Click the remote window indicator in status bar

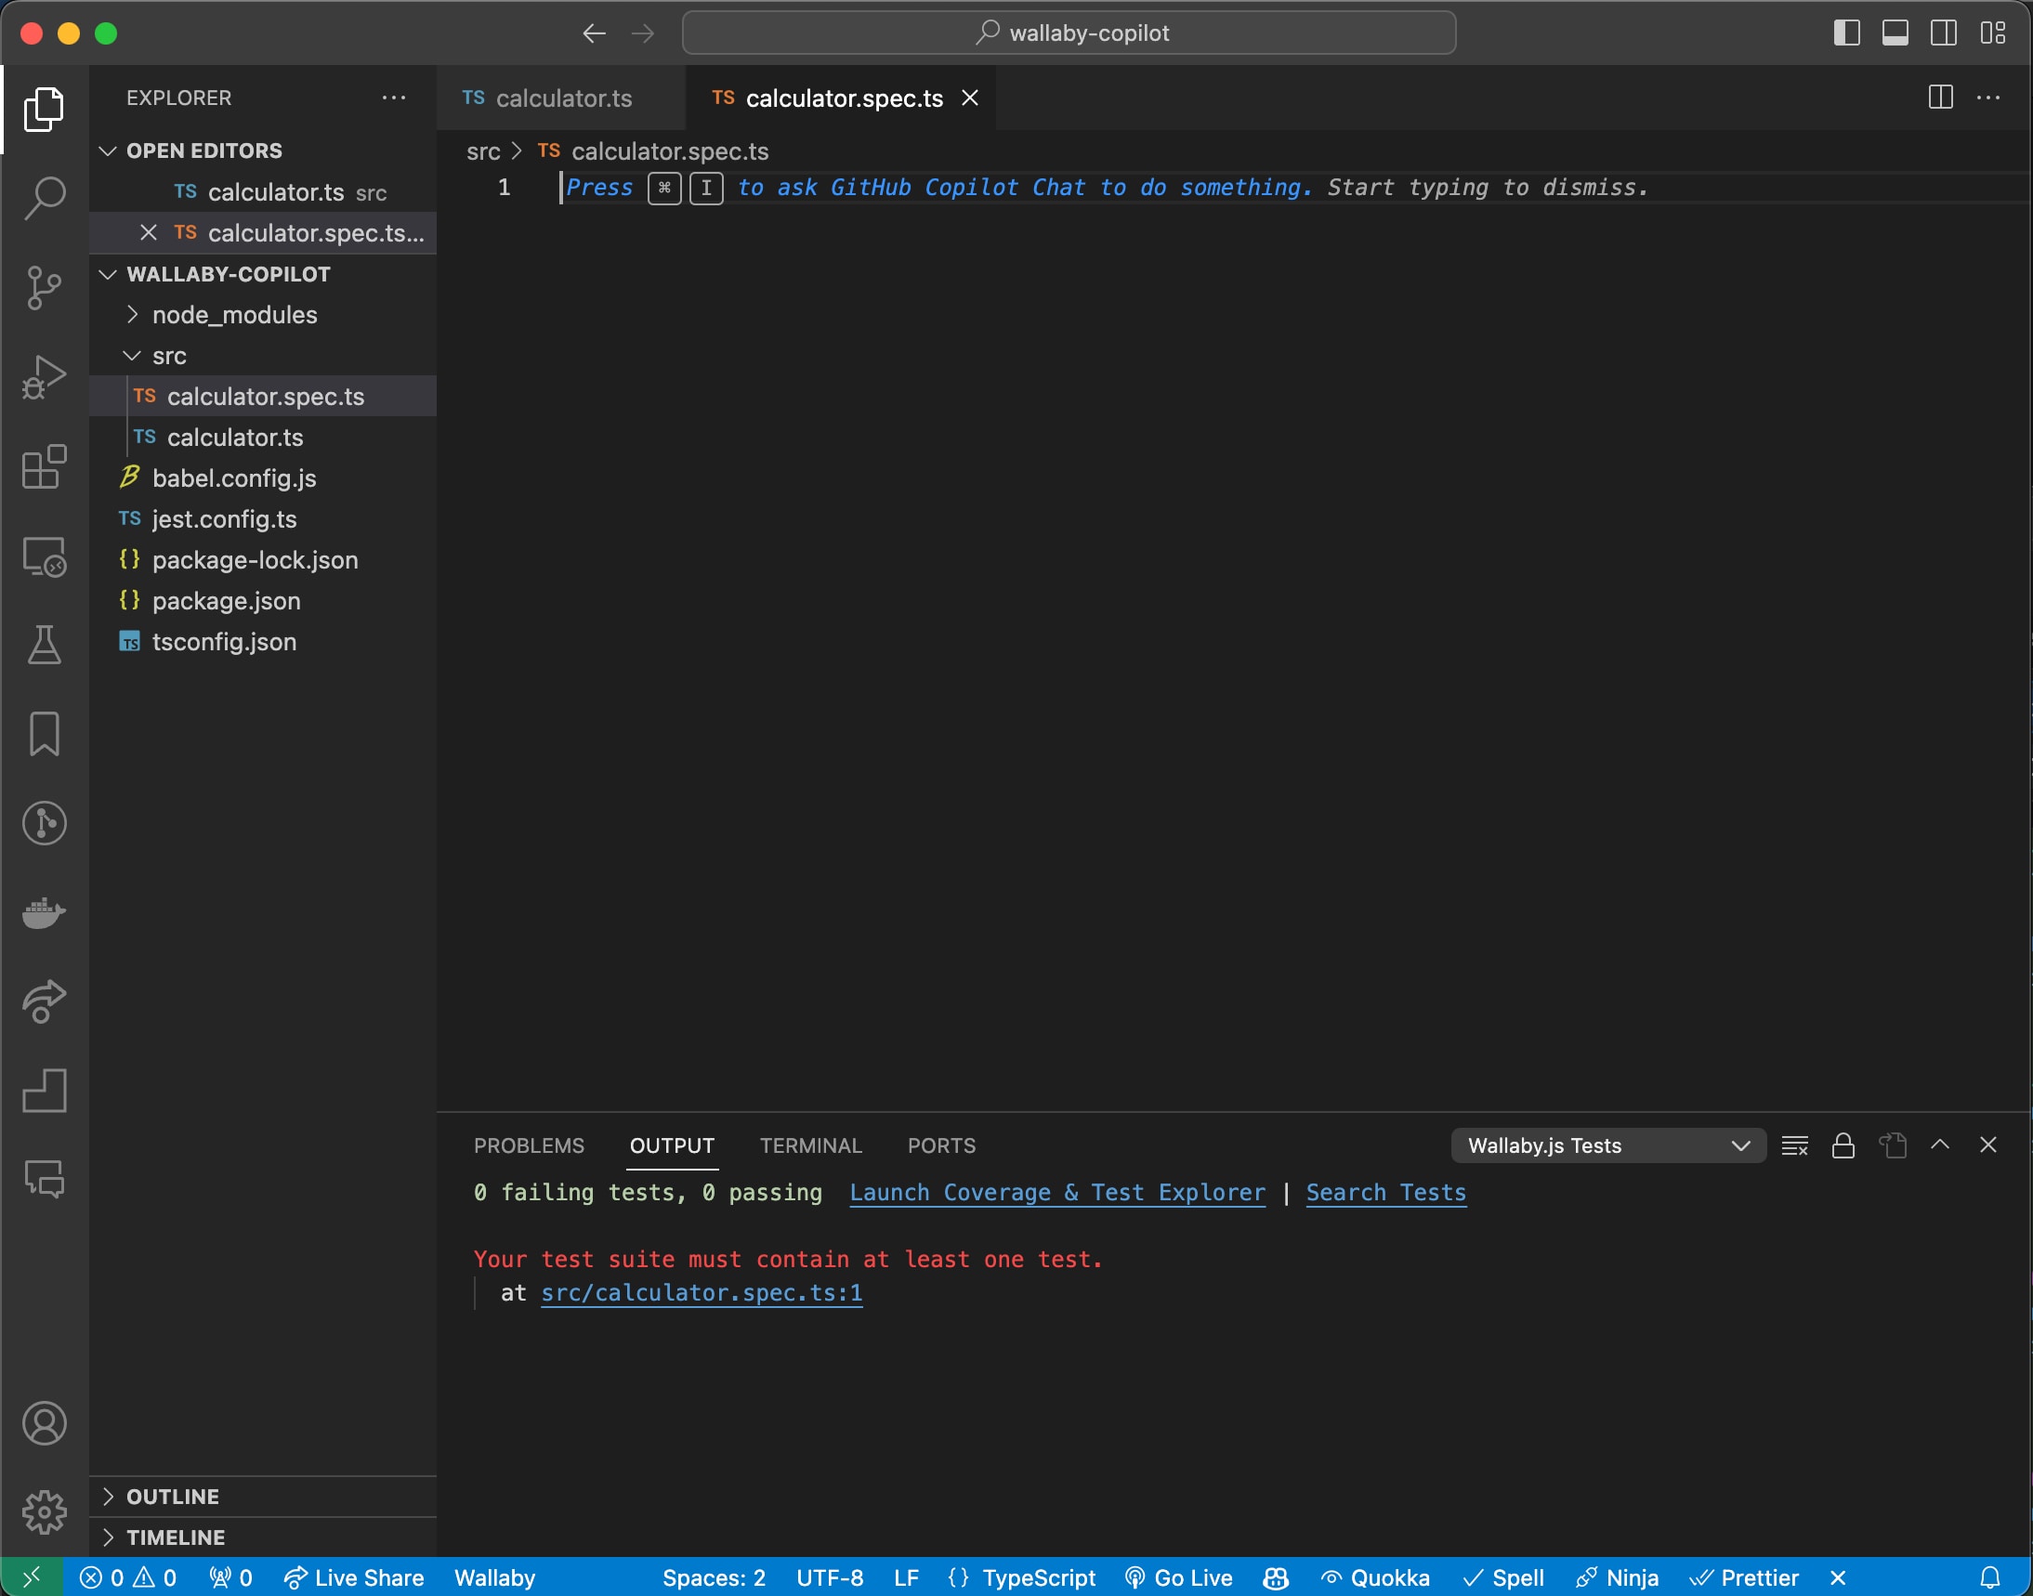[31, 1578]
